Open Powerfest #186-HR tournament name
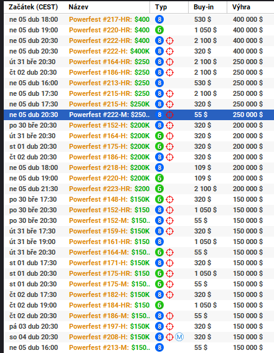Viewport: 274px width, 353px height. (x=110, y=72)
